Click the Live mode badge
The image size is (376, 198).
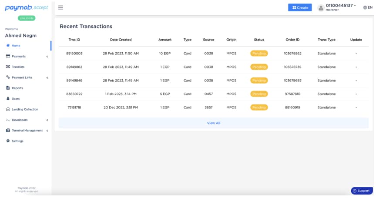click(27, 18)
